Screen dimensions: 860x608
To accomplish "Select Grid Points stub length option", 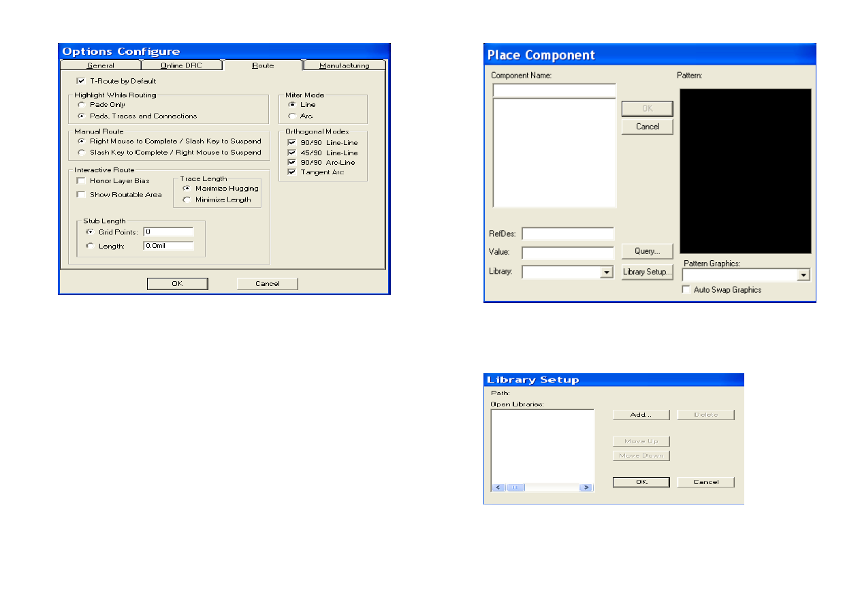I will [x=90, y=232].
